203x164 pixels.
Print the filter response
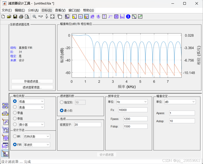pos(21,17)
